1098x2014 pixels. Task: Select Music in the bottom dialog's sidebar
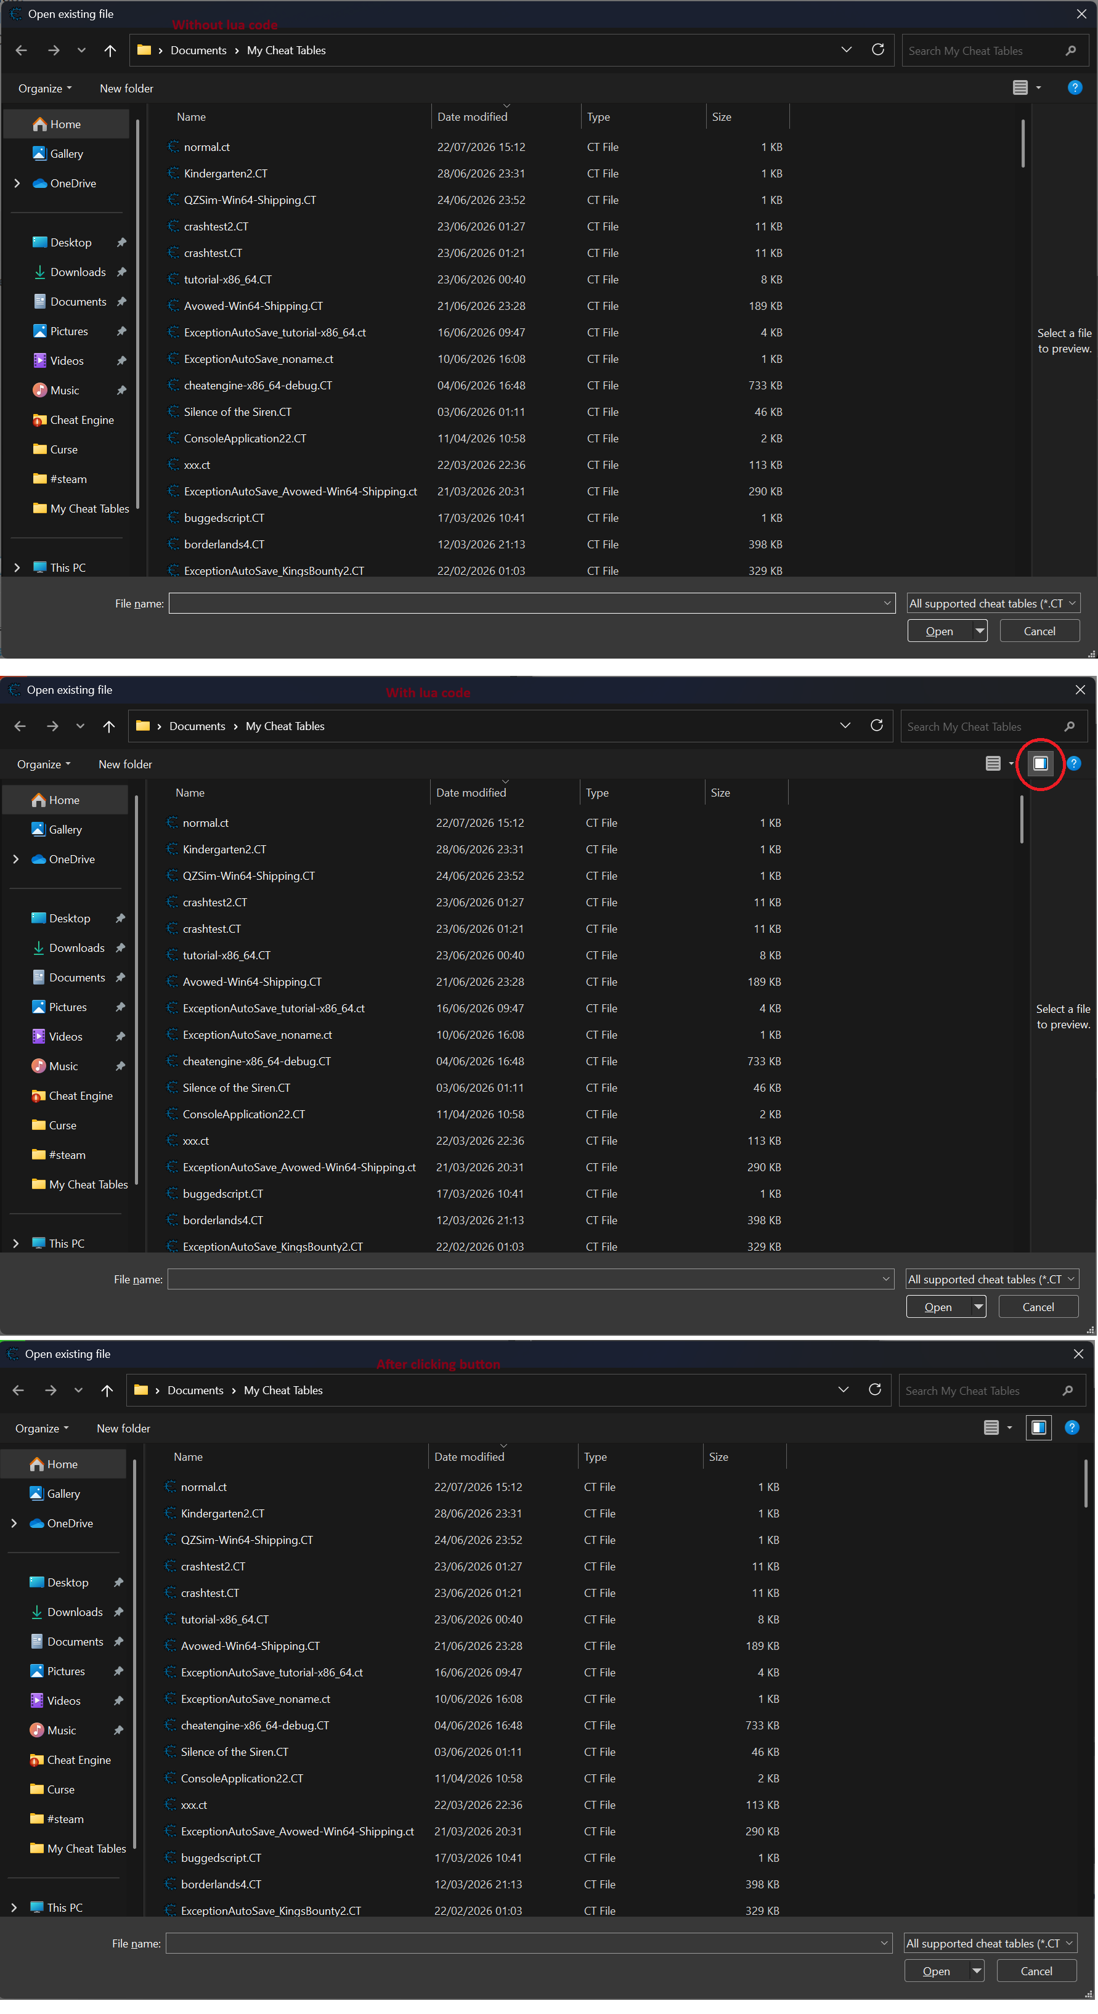[61, 1730]
